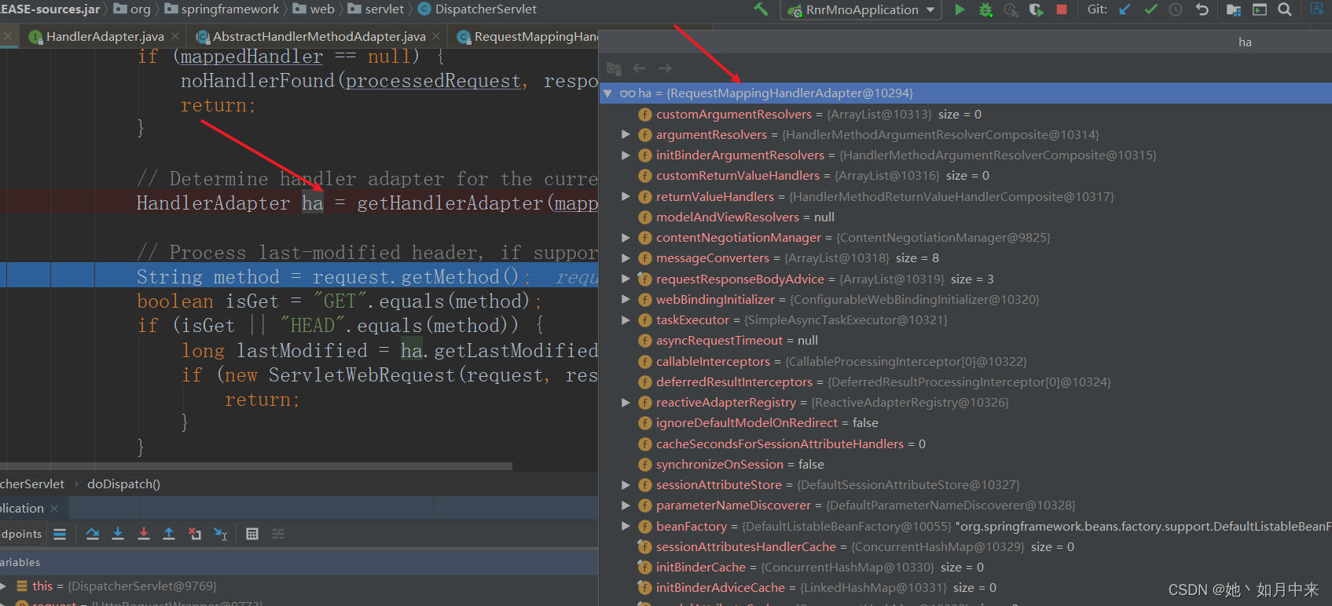Expand the parameterNameDiscoverer node
The height and width of the screenshot is (606, 1332).
tap(626, 506)
